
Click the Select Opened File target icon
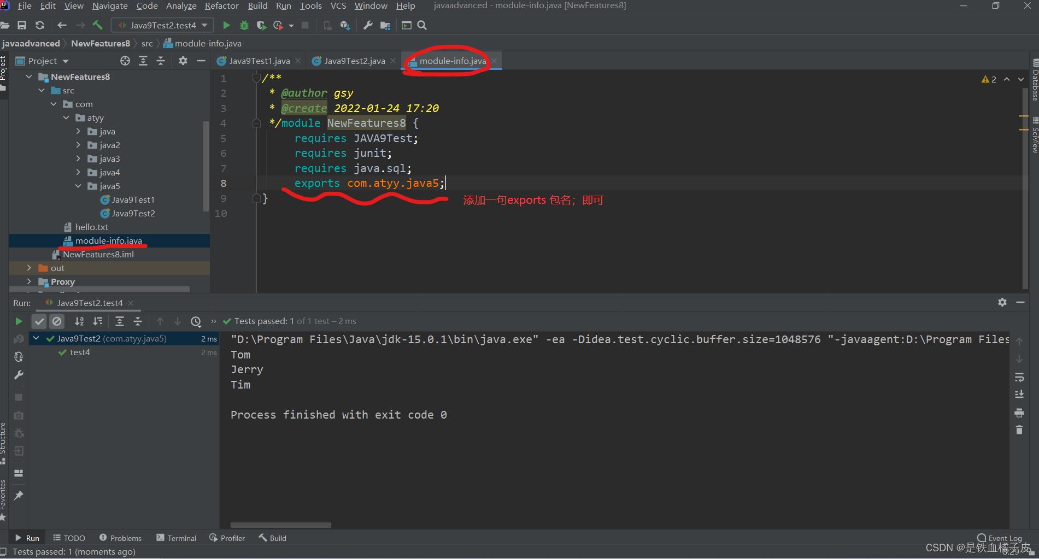pyautogui.click(x=125, y=61)
